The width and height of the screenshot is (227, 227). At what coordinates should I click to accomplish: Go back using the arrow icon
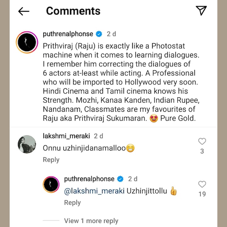(24, 11)
